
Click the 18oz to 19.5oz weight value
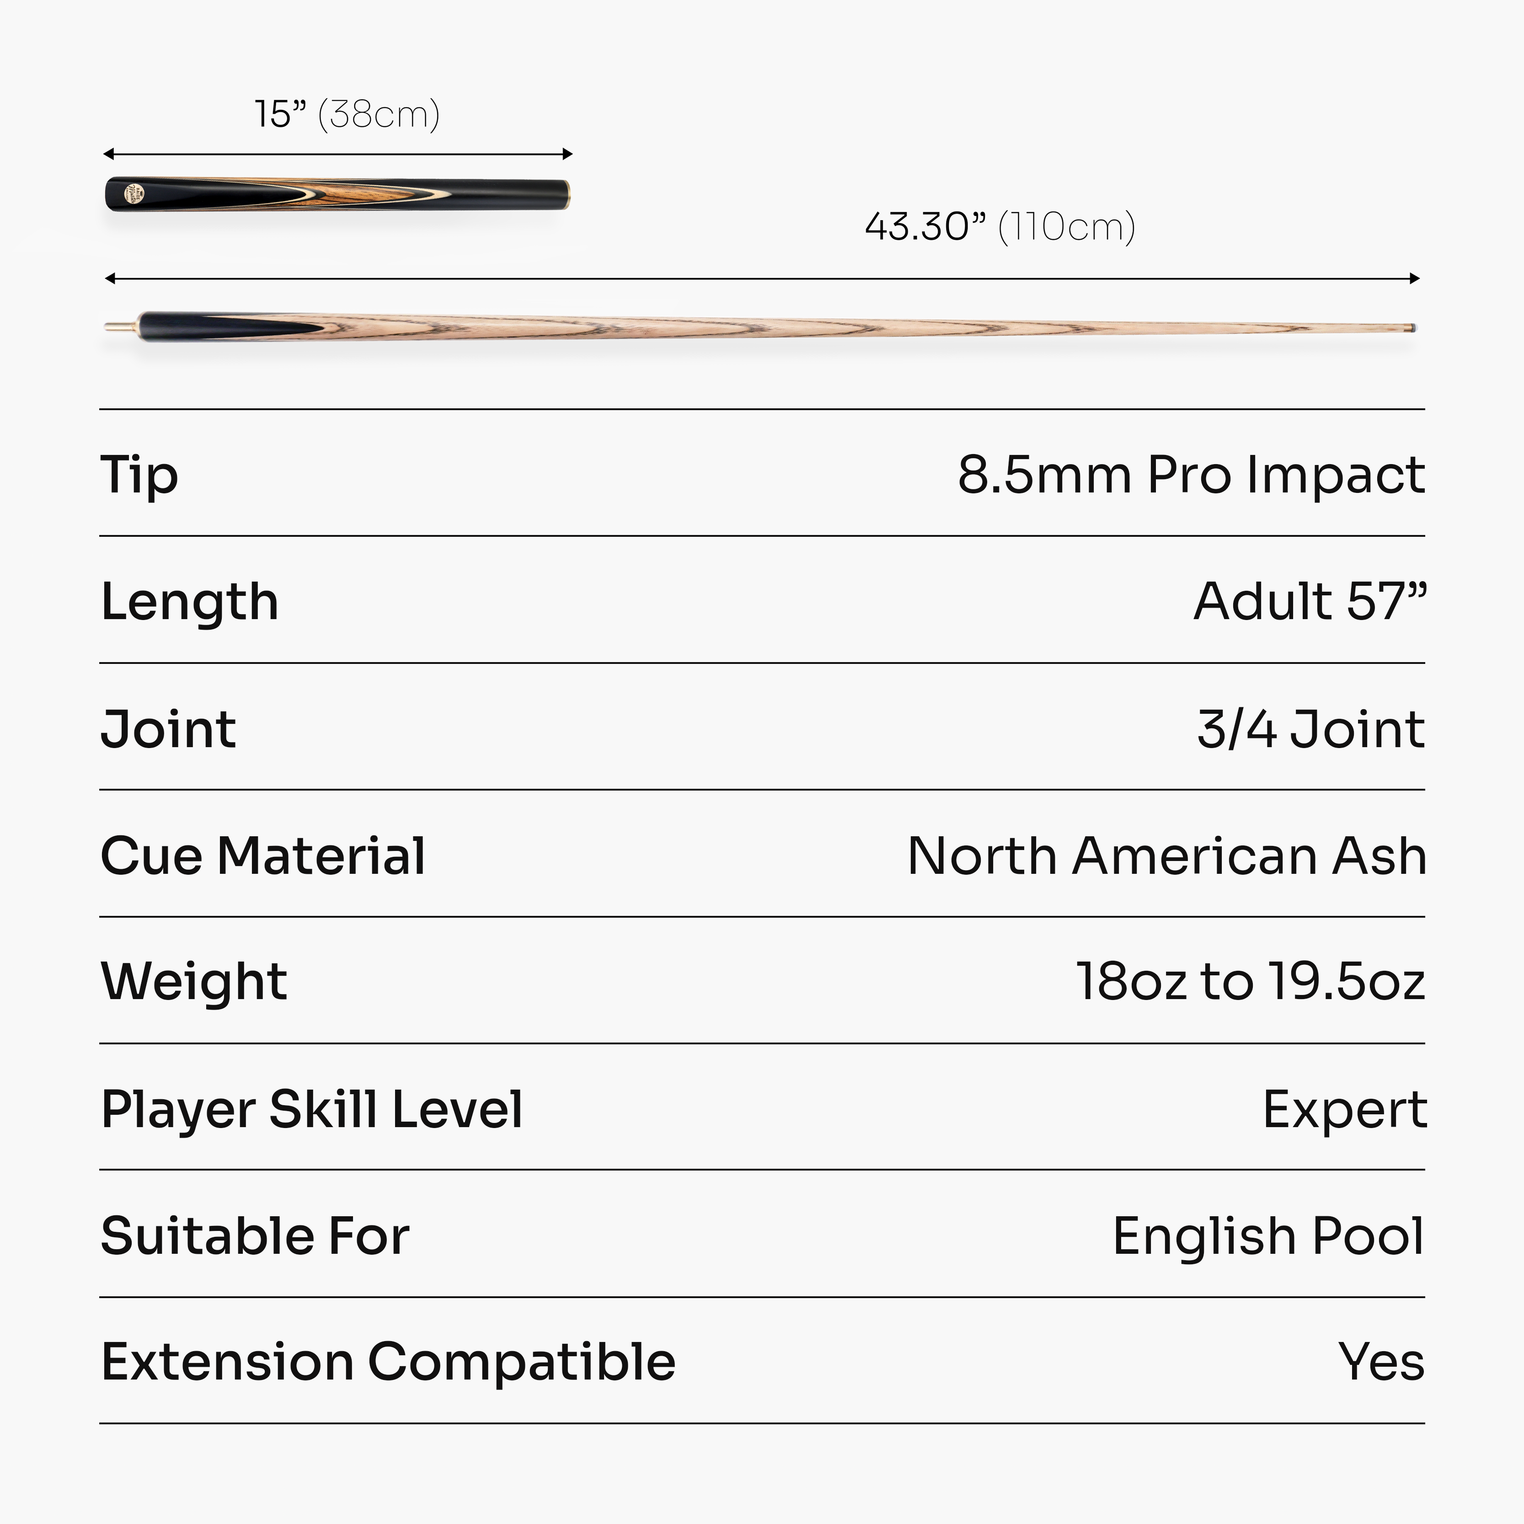(1251, 982)
